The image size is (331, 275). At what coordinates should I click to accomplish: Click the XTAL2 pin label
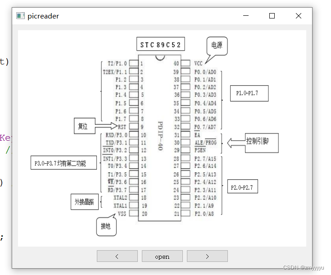(120, 197)
